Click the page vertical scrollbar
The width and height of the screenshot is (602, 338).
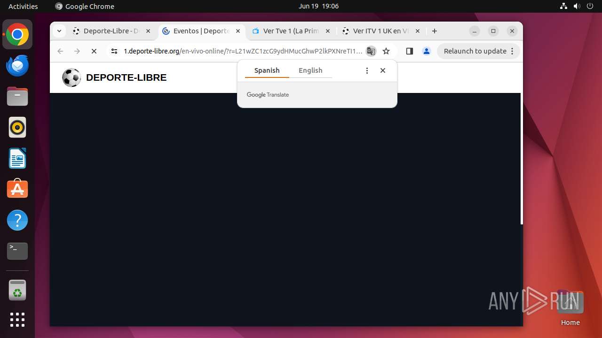coord(522,159)
